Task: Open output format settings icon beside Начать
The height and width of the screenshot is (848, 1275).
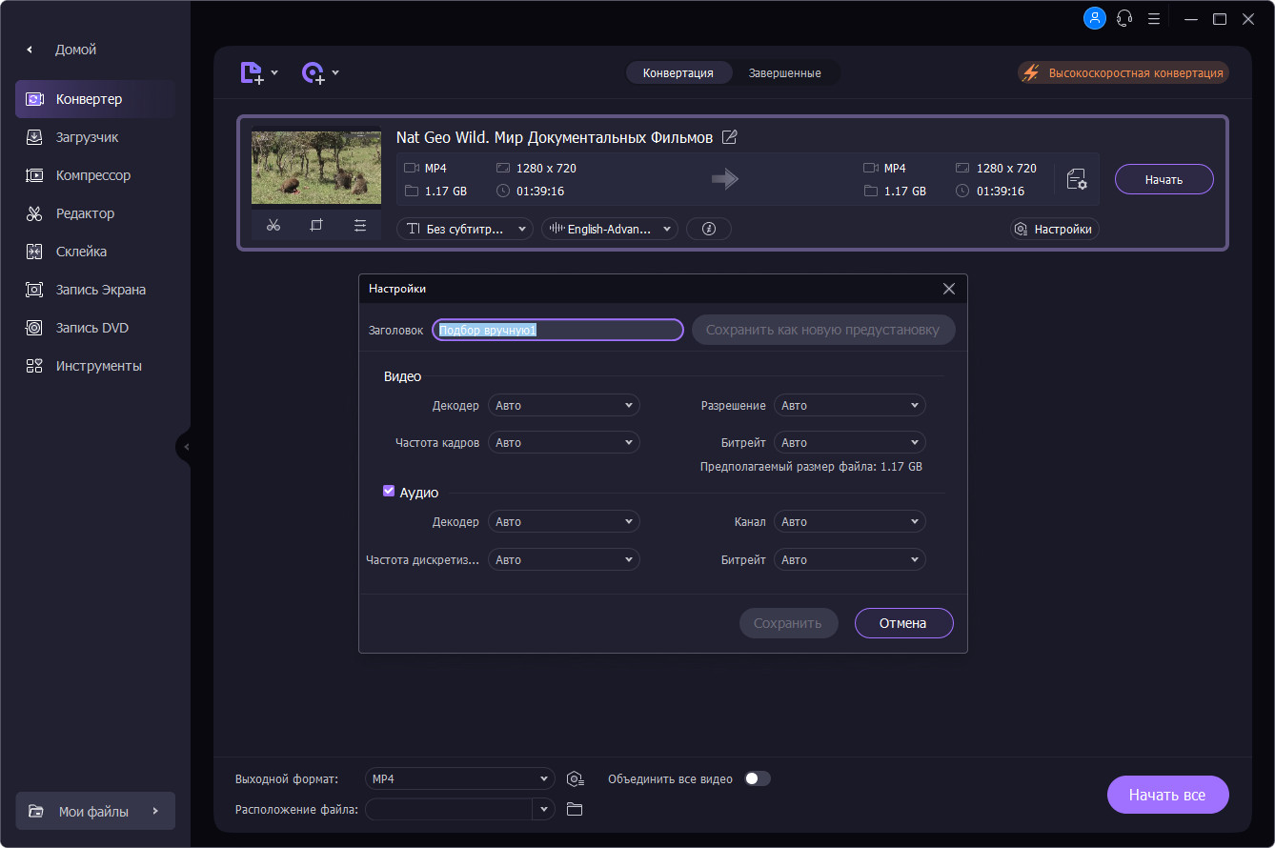Action: (1077, 179)
